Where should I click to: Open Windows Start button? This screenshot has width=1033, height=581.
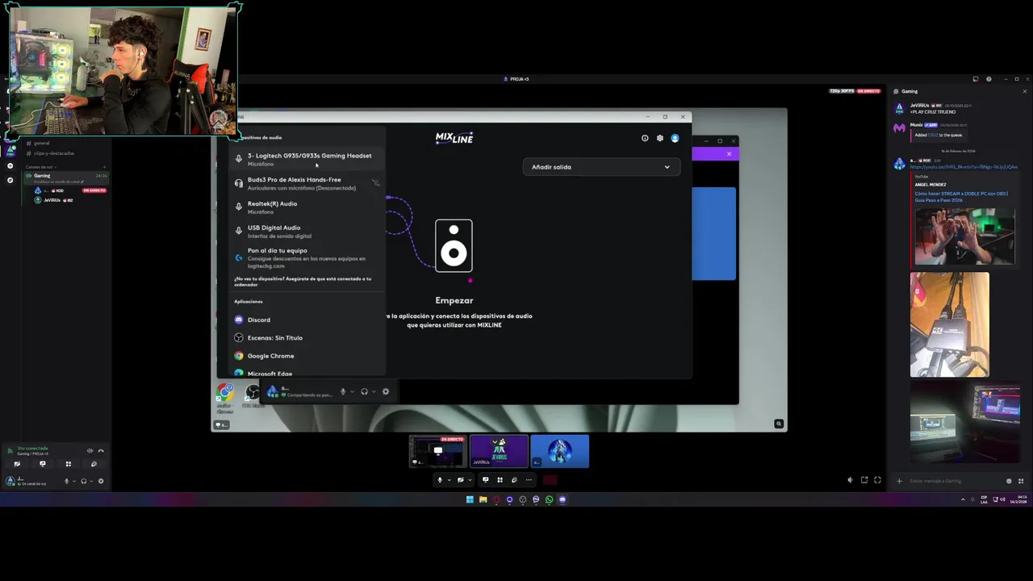tap(469, 499)
